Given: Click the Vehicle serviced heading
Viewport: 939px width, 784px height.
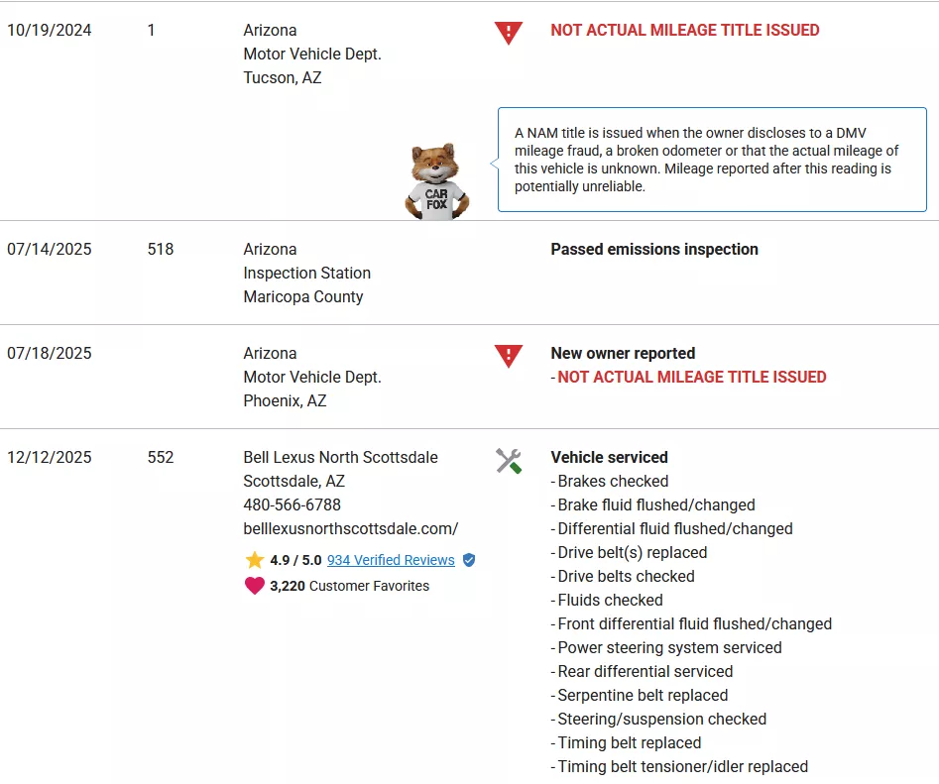Looking at the screenshot, I should [x=609, y=457].
